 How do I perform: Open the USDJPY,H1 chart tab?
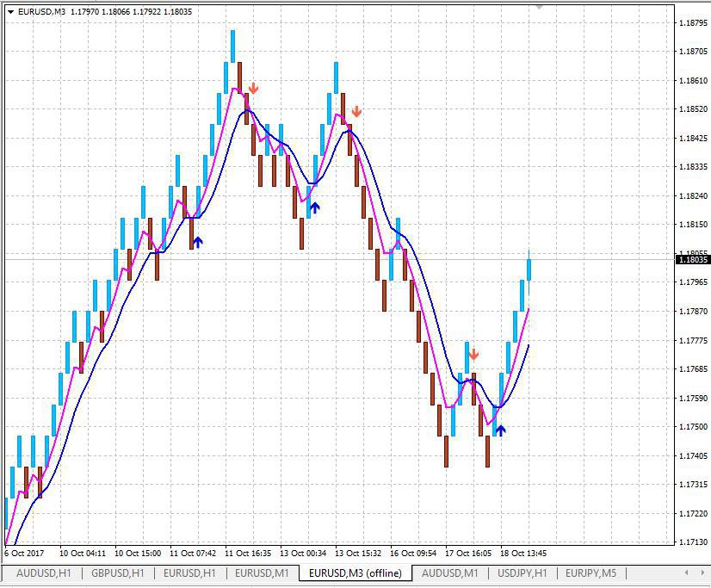pos(522,573)
